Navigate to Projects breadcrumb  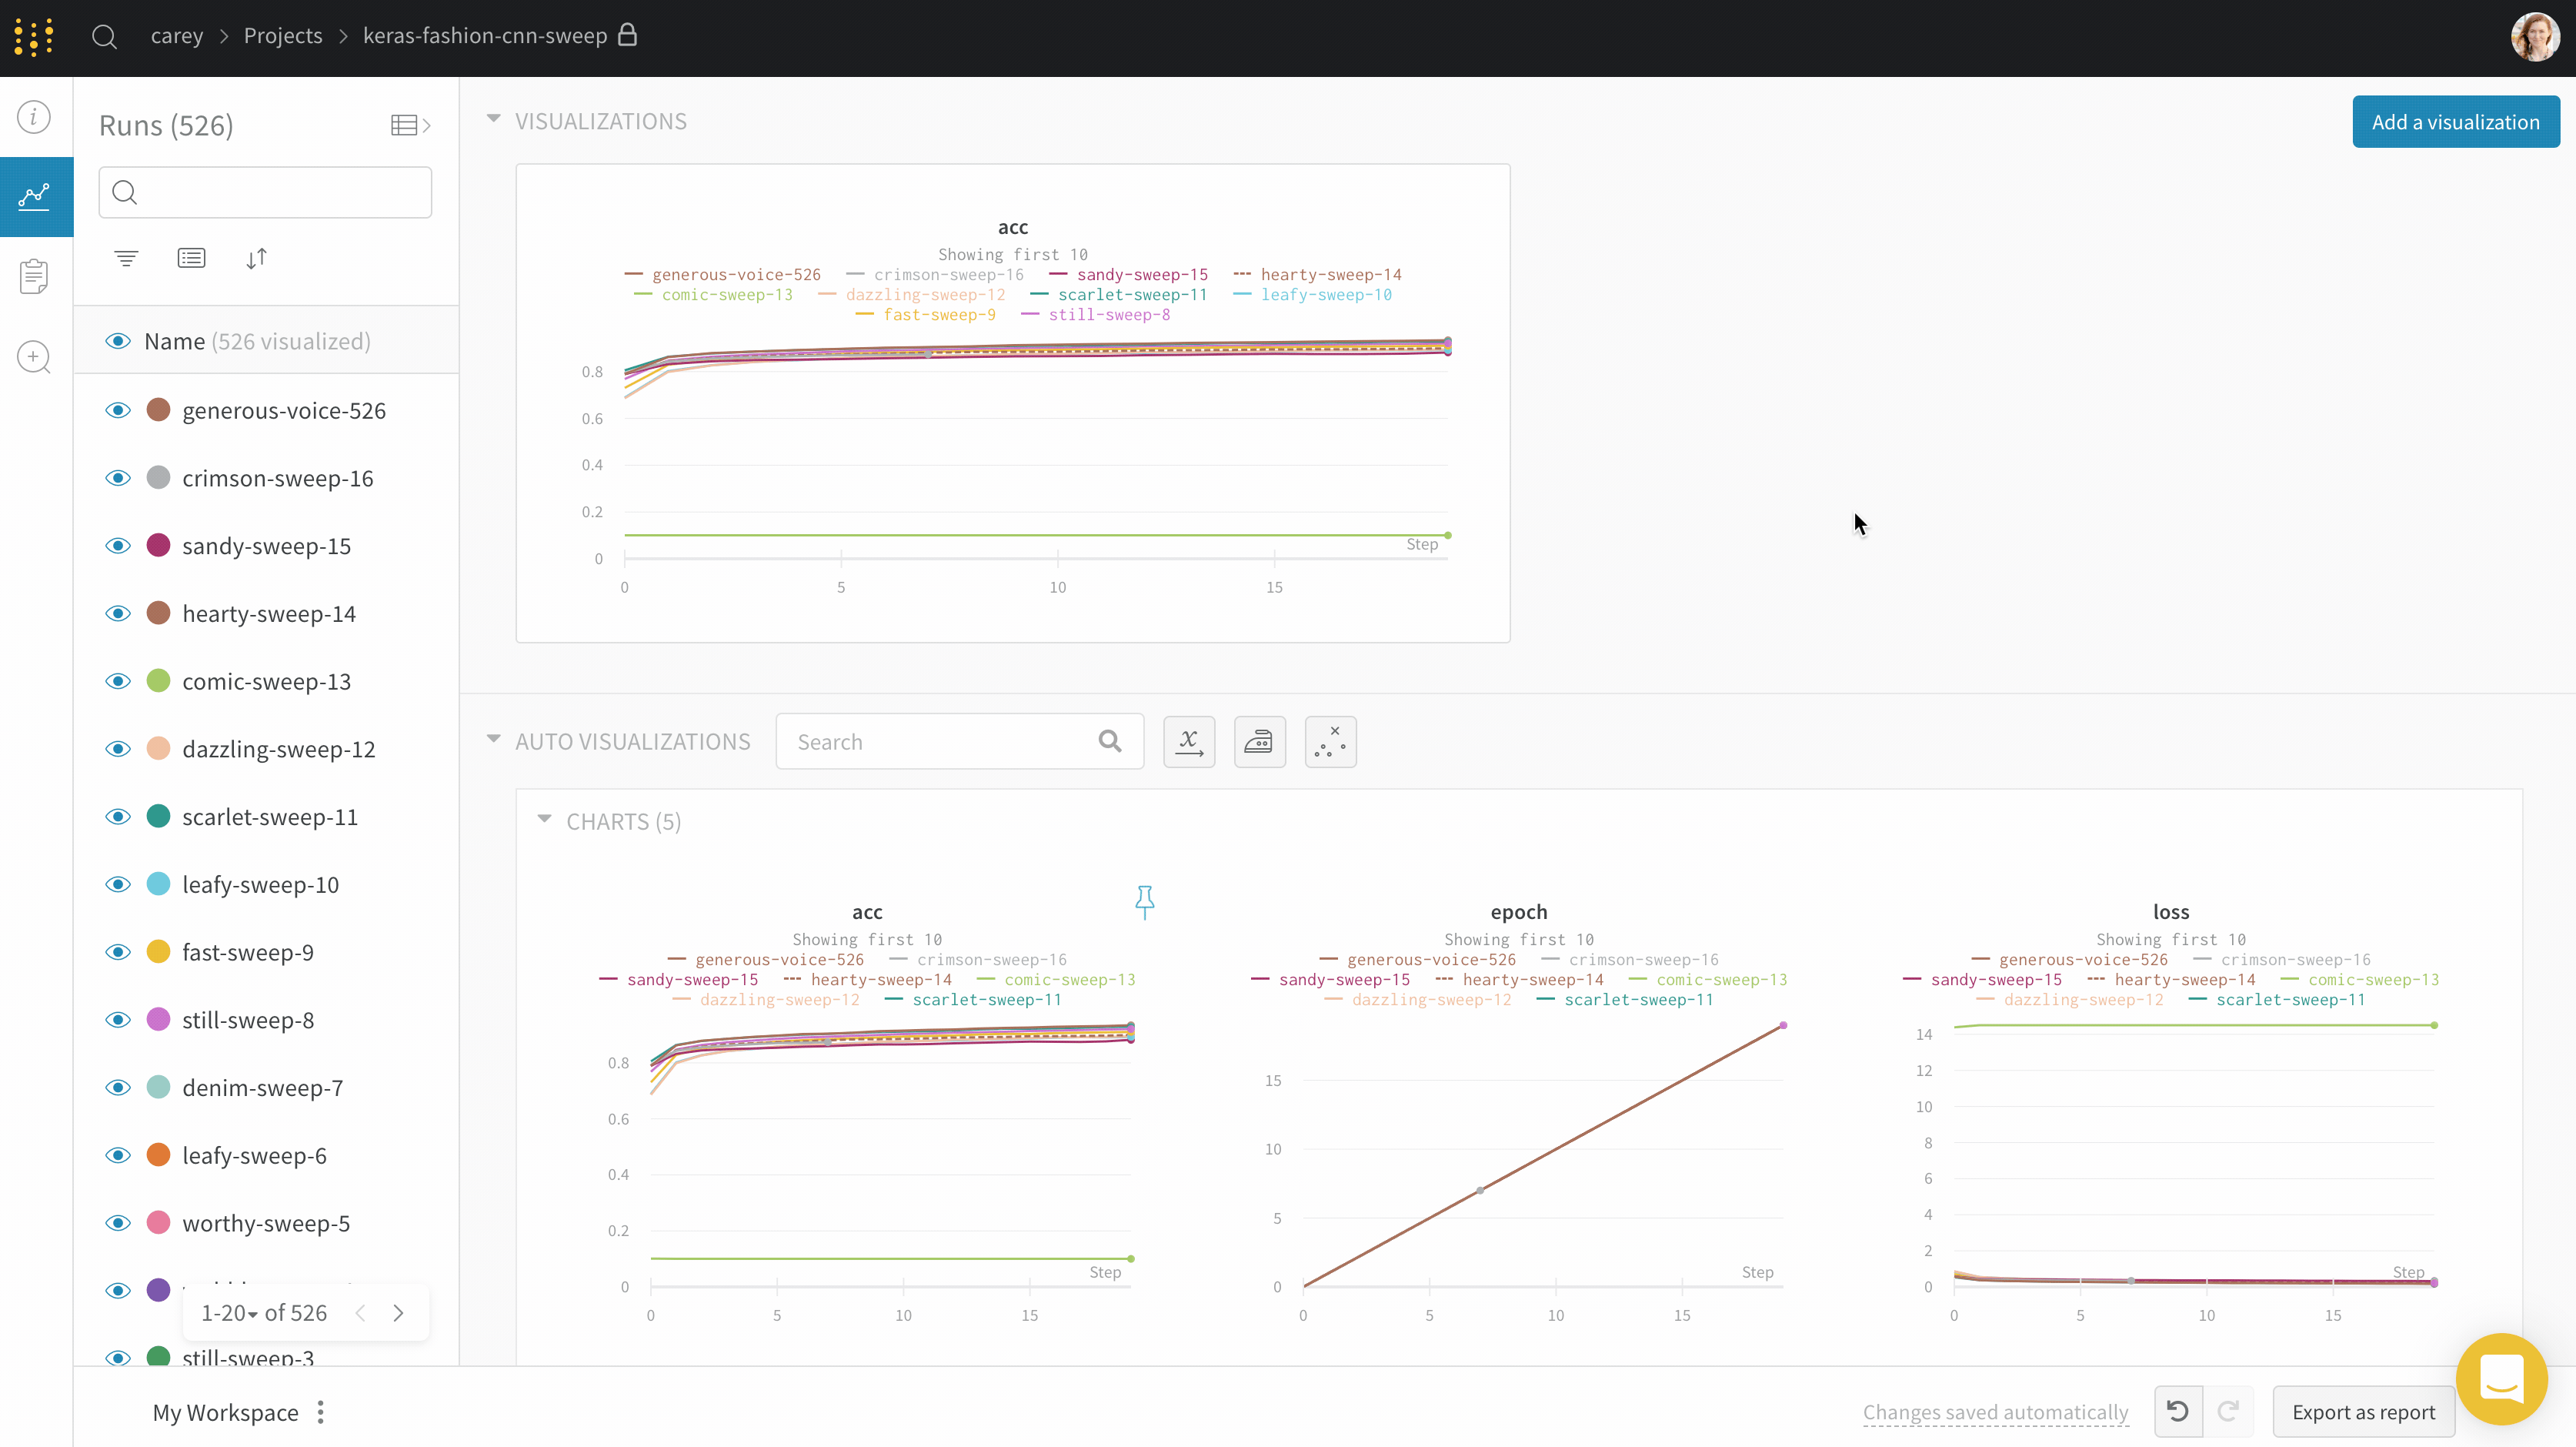click(x=283, y=35)
